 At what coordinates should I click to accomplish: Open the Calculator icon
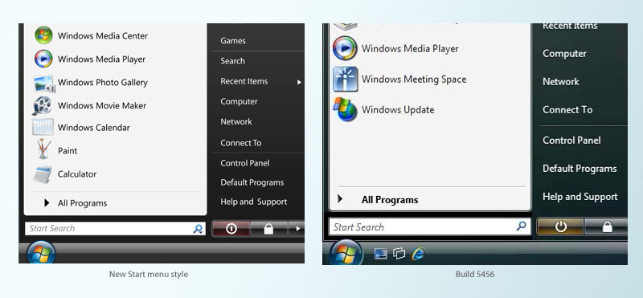43,174
